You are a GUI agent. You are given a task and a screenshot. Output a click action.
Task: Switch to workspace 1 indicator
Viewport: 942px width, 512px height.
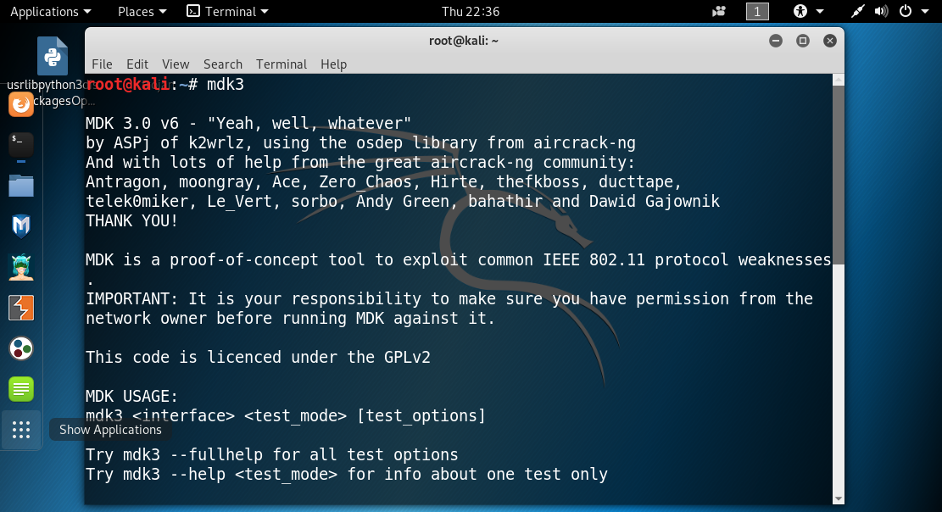pos(757,11)
